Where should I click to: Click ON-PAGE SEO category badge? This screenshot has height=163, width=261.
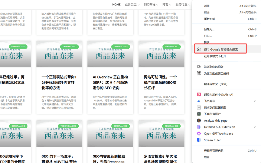pos(172,46)
